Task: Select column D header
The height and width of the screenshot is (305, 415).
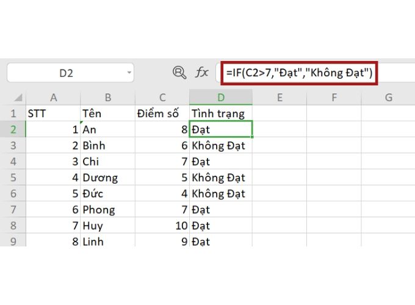Action: coord(221,97)
